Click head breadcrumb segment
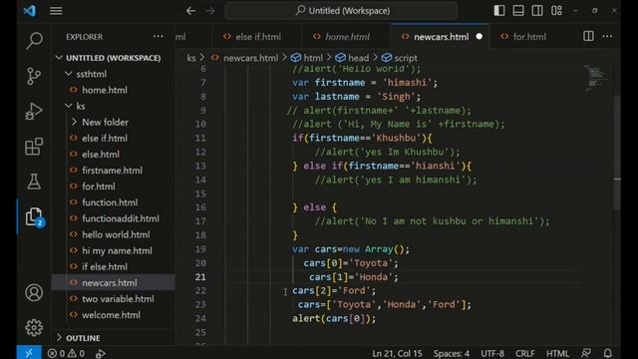The image size is (638, 359). coord(352,58)
